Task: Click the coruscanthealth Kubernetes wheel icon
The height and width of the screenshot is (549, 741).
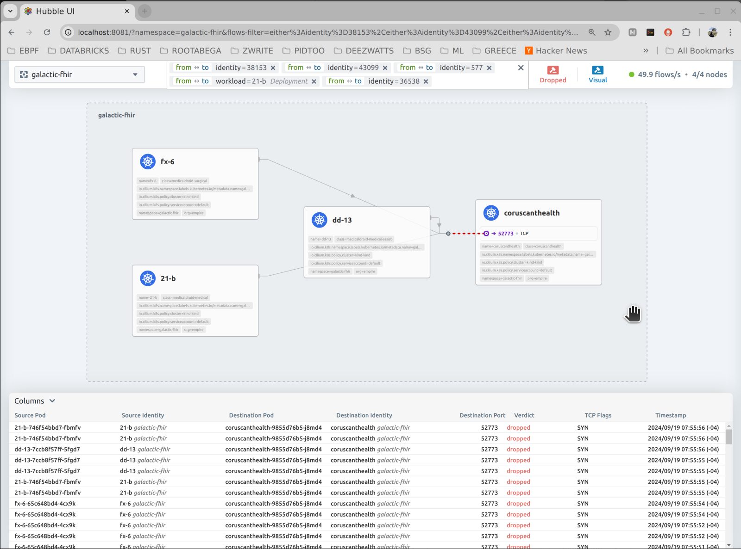Action: coord(491,213)
